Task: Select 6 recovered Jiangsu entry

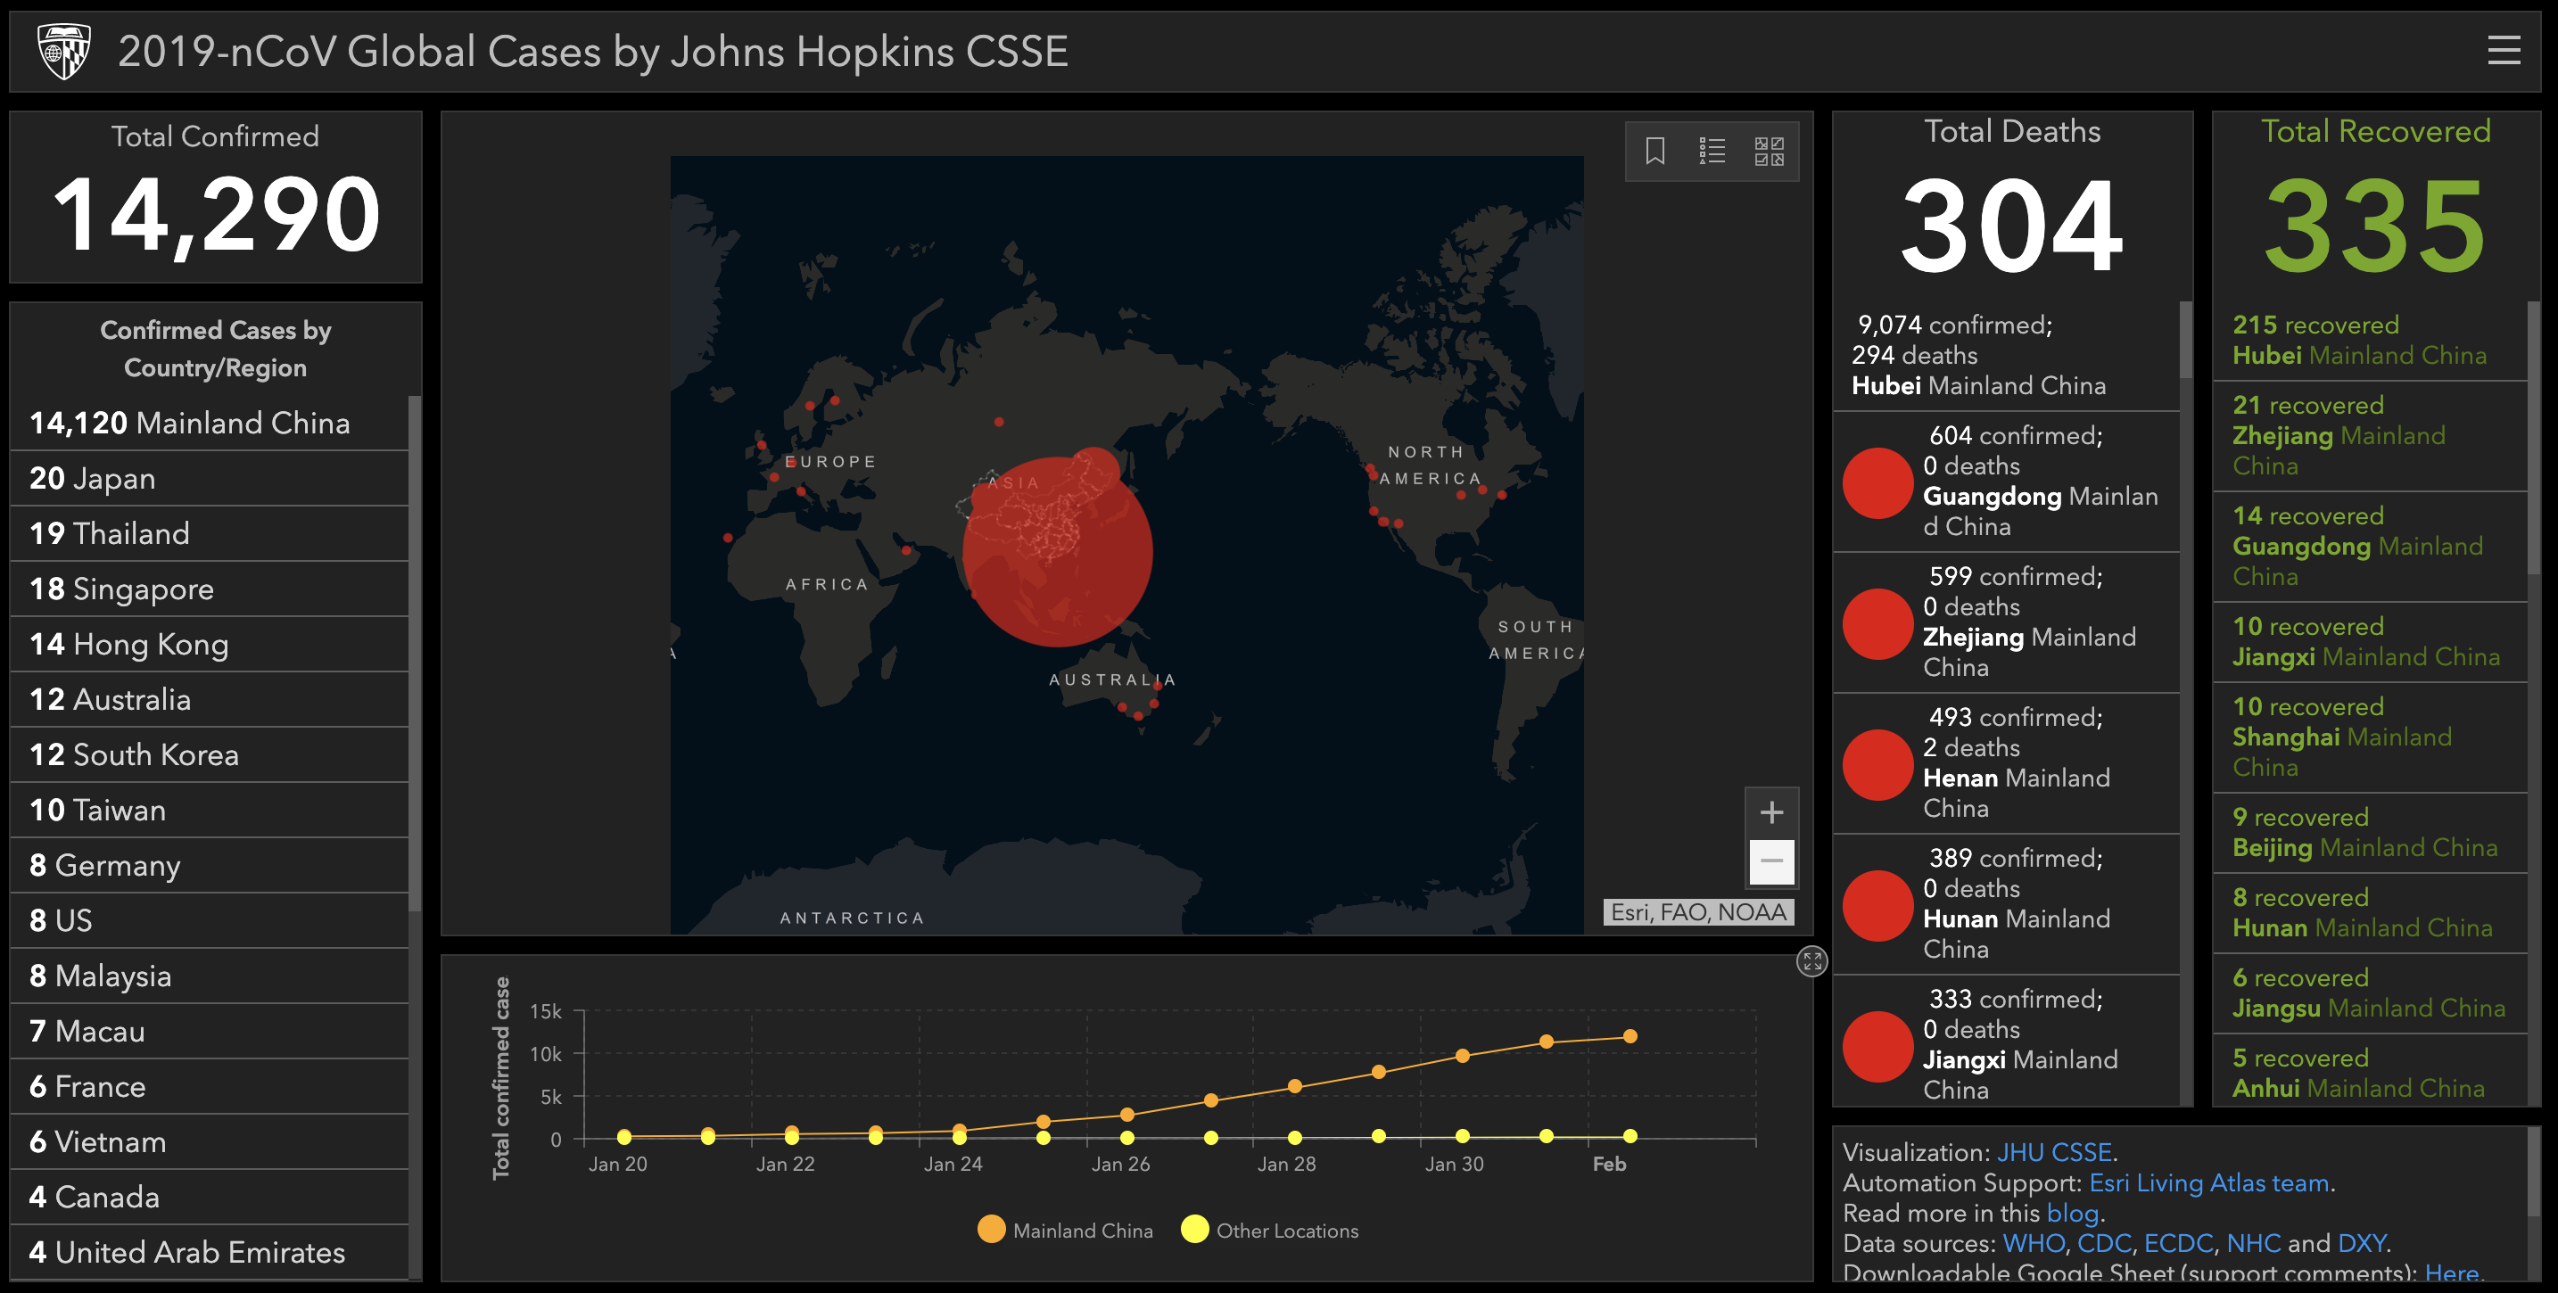Action: [2369, 993]
